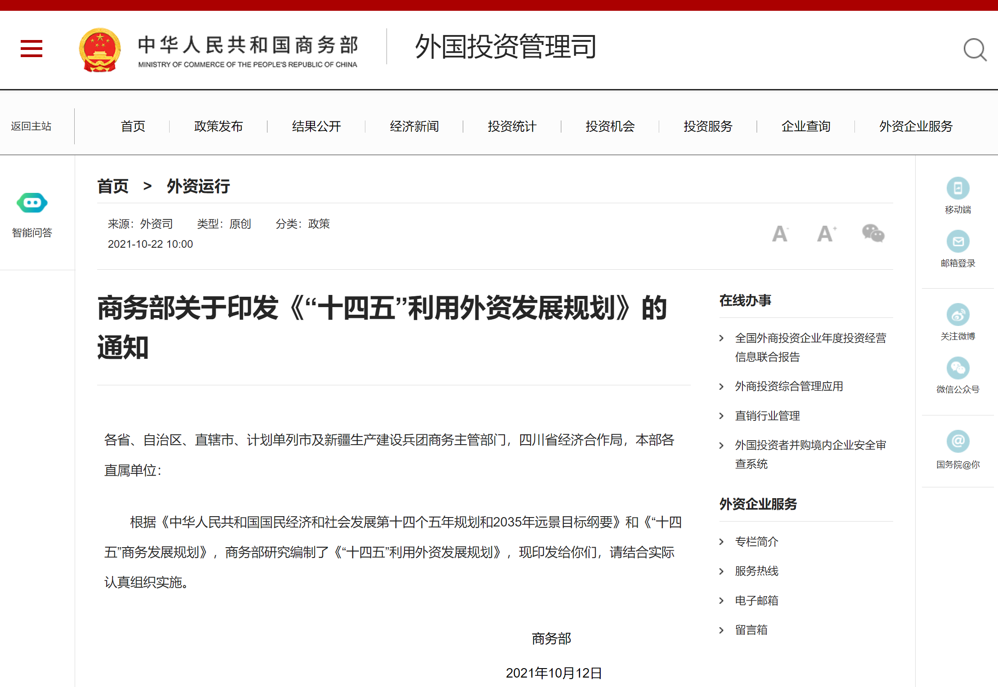Open the 微信公众号 icon in the sidebar

tap(958, 368)
